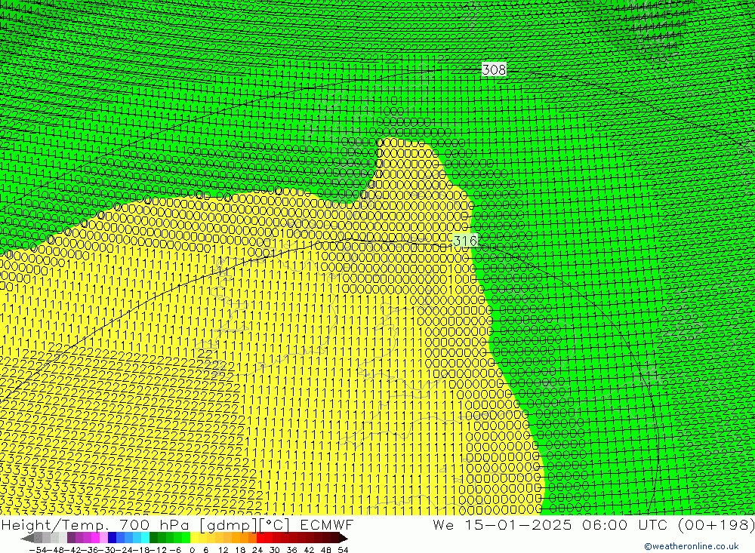Click the 54 legend value

[x=343, y=550]
